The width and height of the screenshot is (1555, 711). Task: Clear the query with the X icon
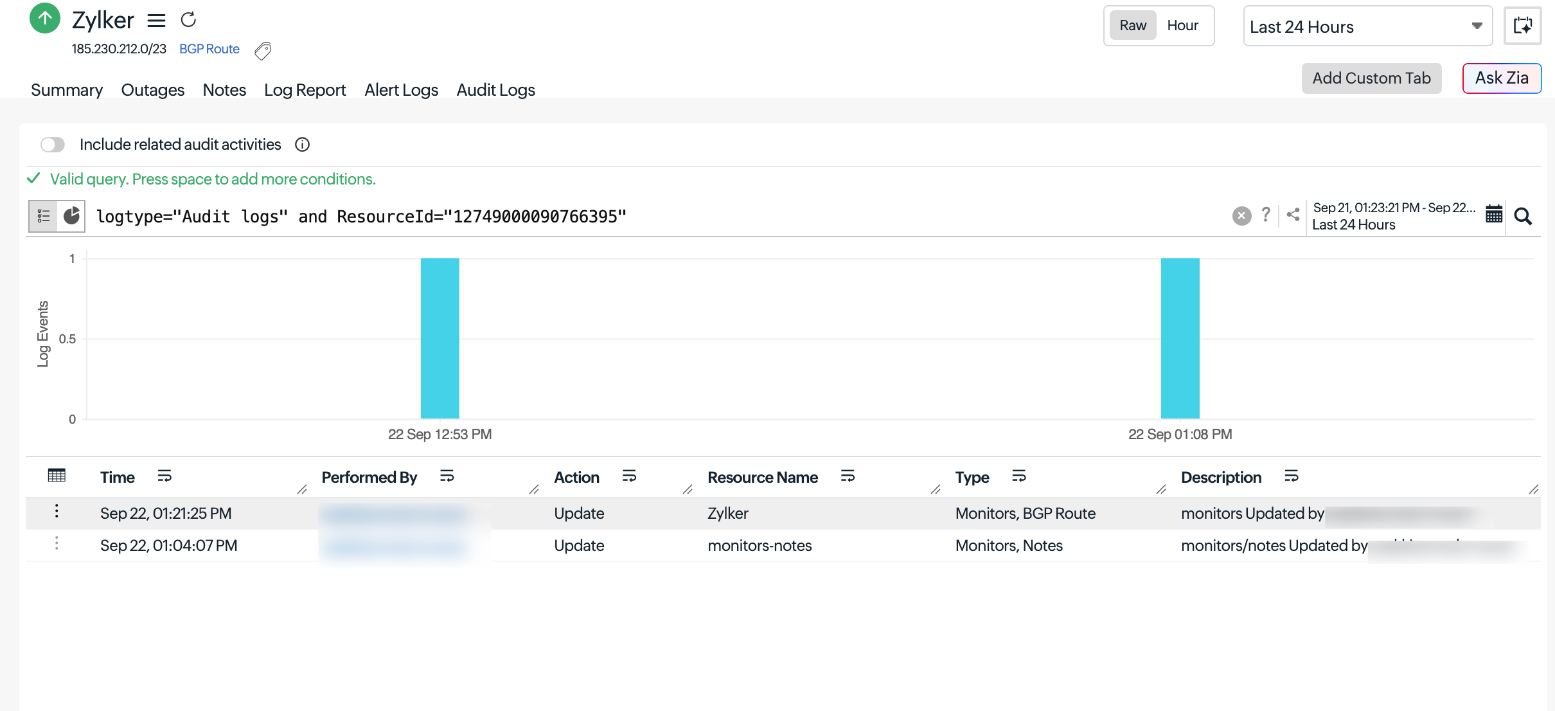click(1241, 216)
